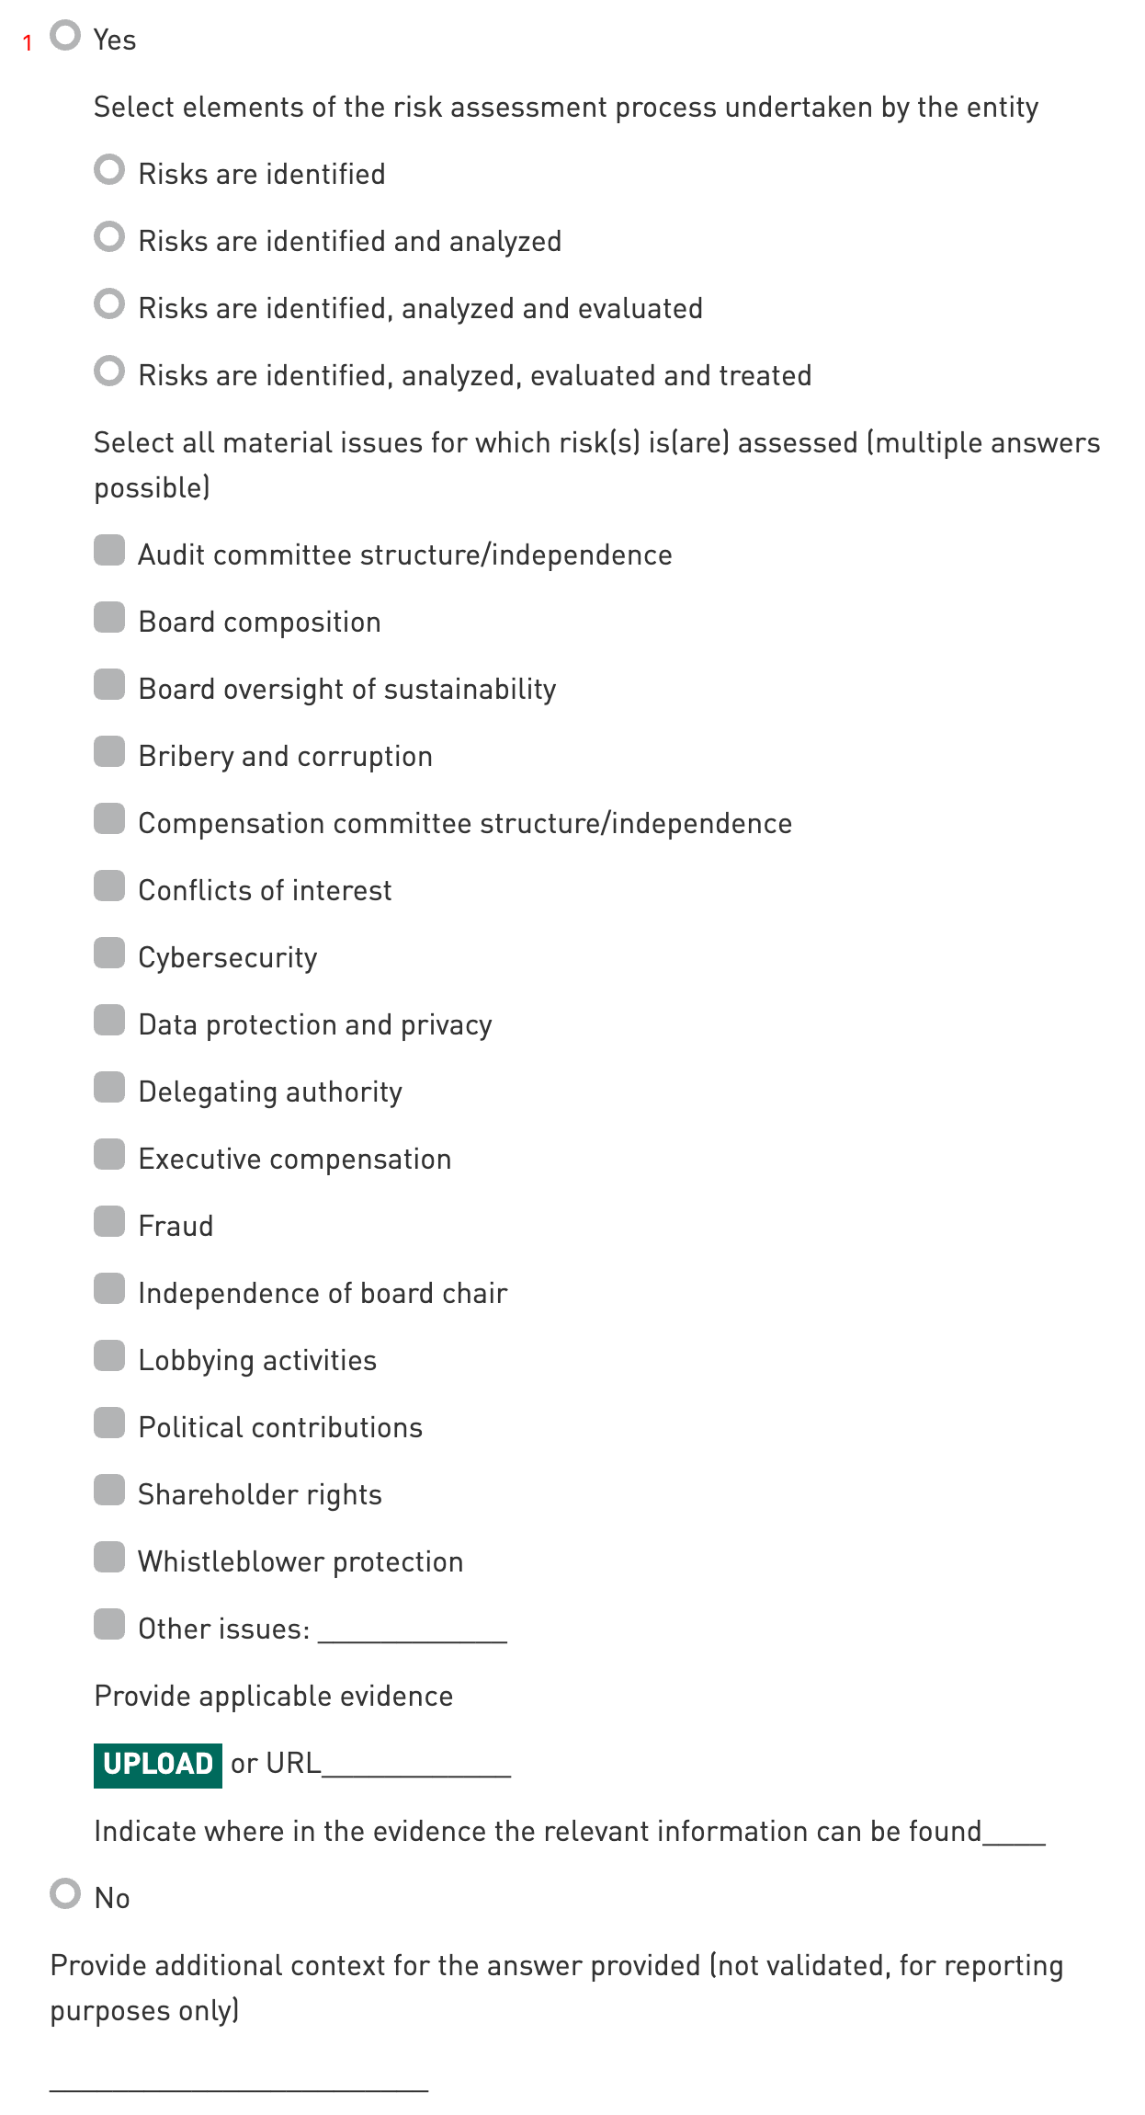Focus the evidence URL input field

click(416, 1765)
